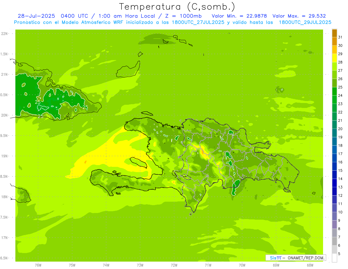The image size is (348, 269).
Task: Click the legend value 18
Action: [x=340, y=145]
